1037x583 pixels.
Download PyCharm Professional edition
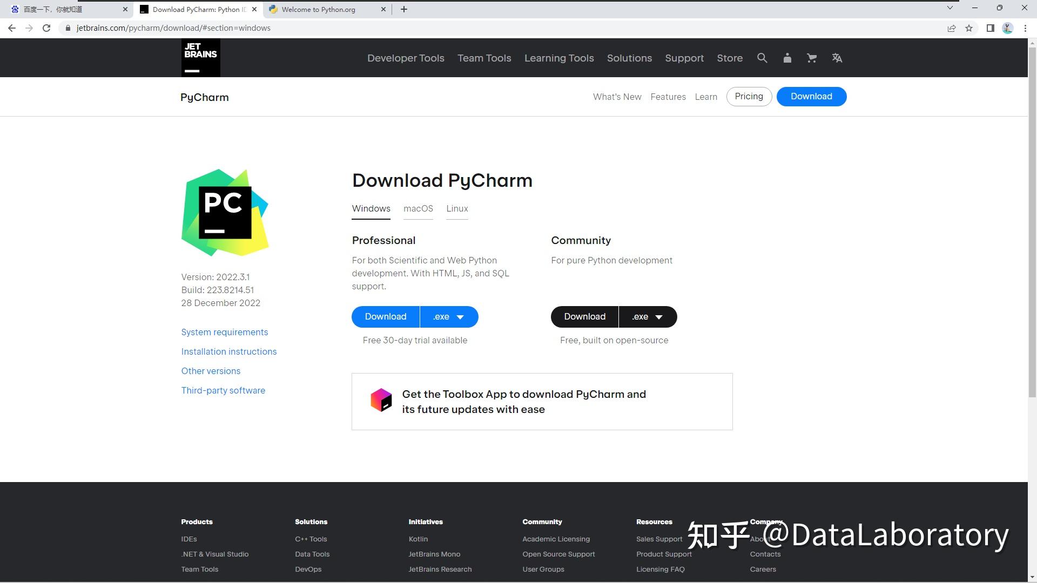coord(385,316)
